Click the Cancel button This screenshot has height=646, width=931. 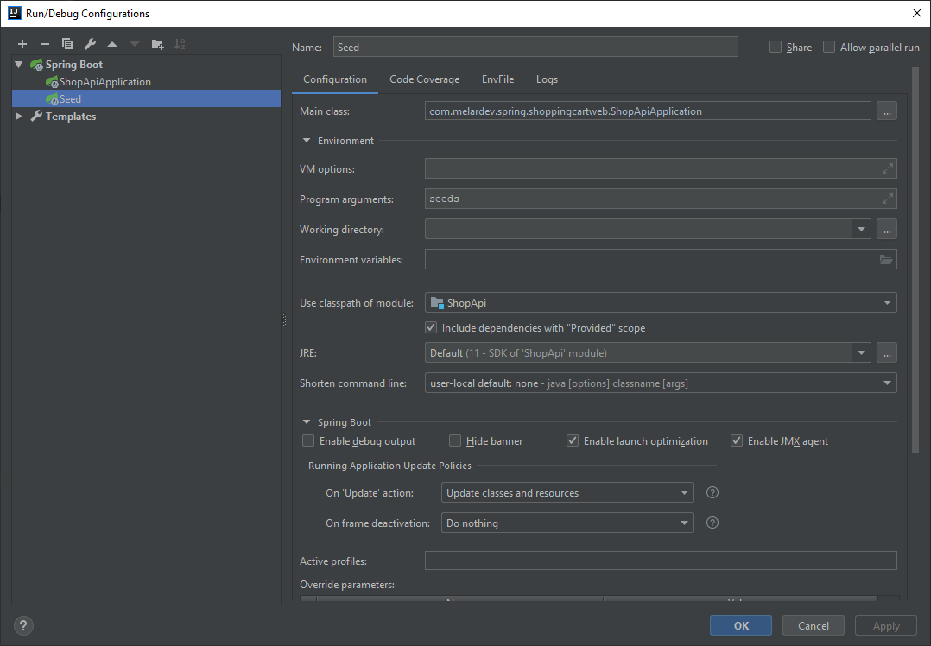coord(814,625)
